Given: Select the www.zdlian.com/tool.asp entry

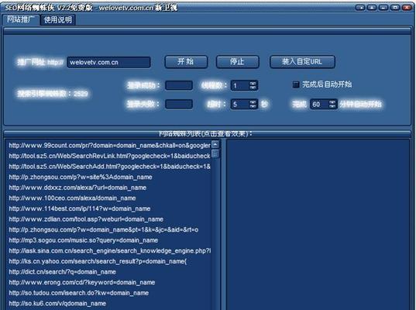Looking at the screenshot, I should click(109, 219).
